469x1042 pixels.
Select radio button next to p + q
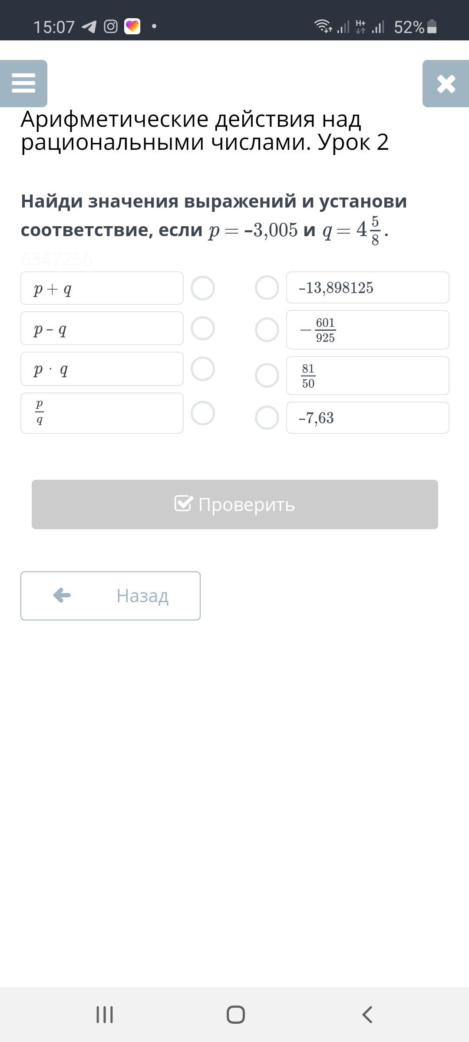pyautogui.click(x=203, y=288)
